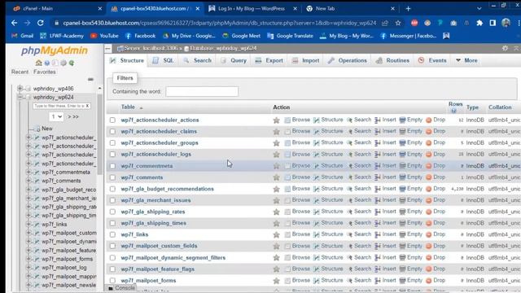521x293 pixels.
Task: Check the wp7f_comments checkbox
Action: point(112,177)
